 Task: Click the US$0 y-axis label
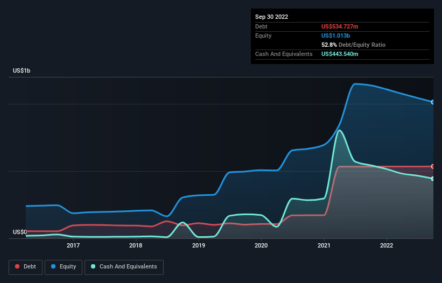pyautogui.click(x=20, y=232)
